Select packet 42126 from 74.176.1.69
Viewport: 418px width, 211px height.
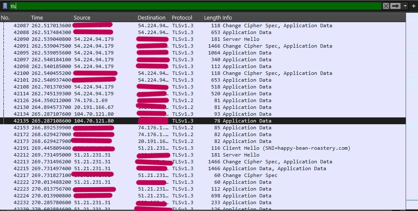pos(203,100)
